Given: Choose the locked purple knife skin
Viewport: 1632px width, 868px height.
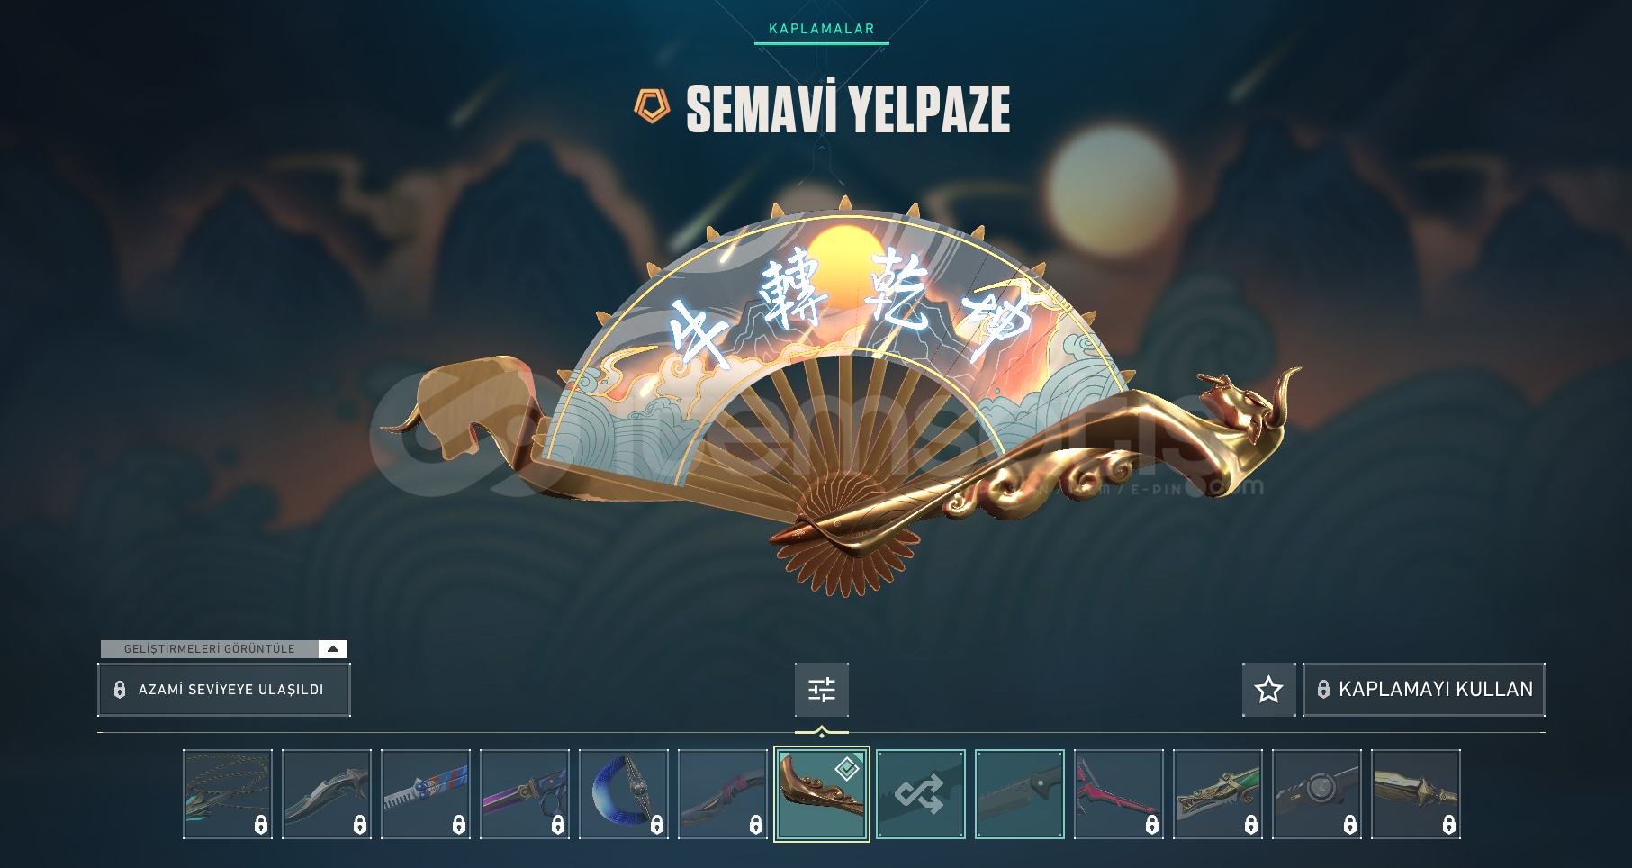Looking at the screenshot, I should point(525,794).
